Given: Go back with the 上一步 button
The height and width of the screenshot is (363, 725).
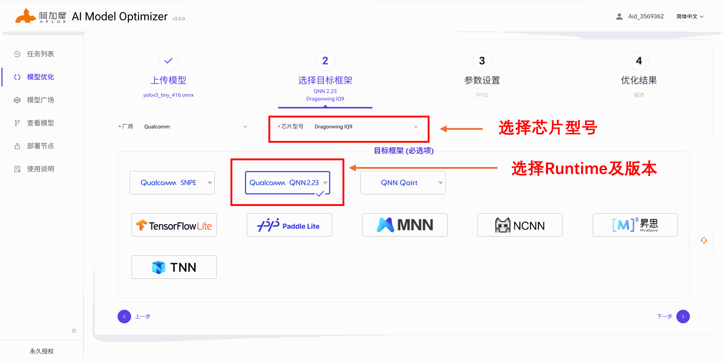Looking at the screenshot, I should [124, 317].
